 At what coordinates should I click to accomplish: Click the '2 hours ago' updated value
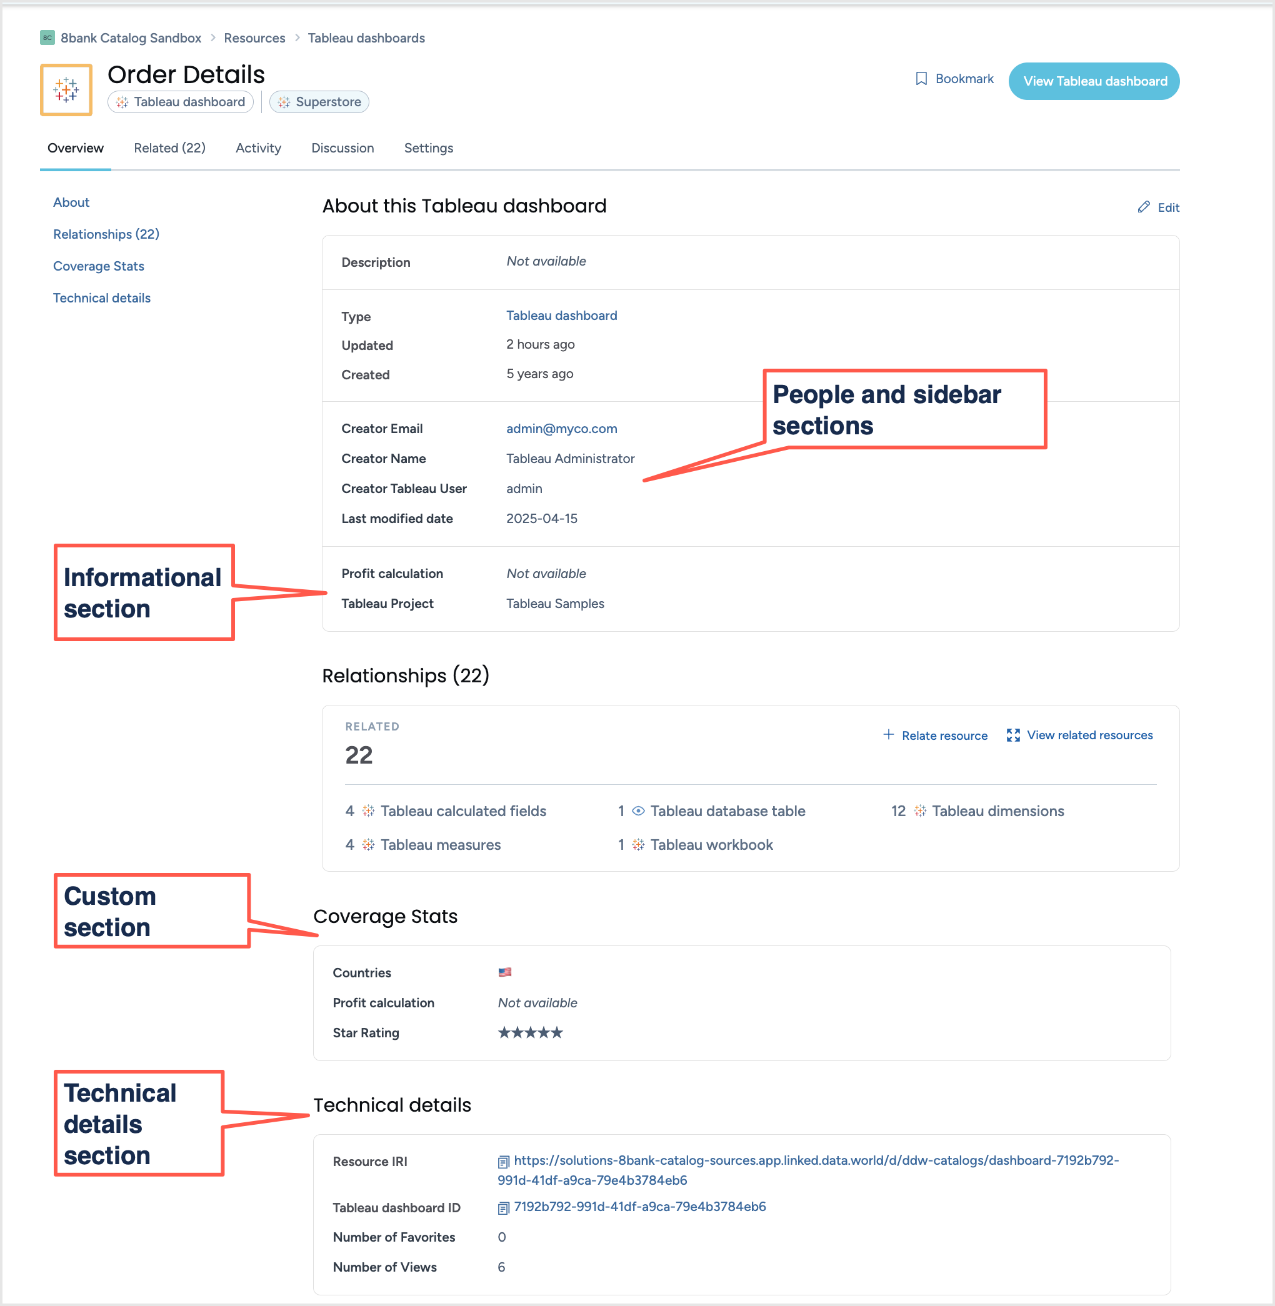(x=541, y=344)
